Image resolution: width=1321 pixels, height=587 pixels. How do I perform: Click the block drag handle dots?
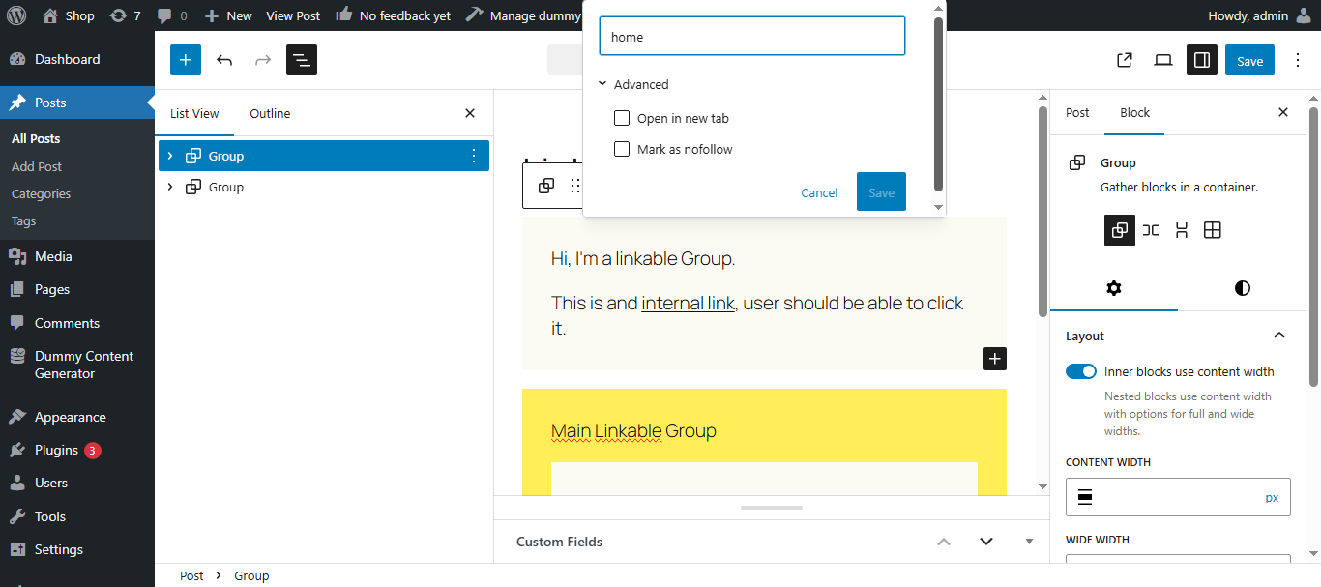[575, 186]
